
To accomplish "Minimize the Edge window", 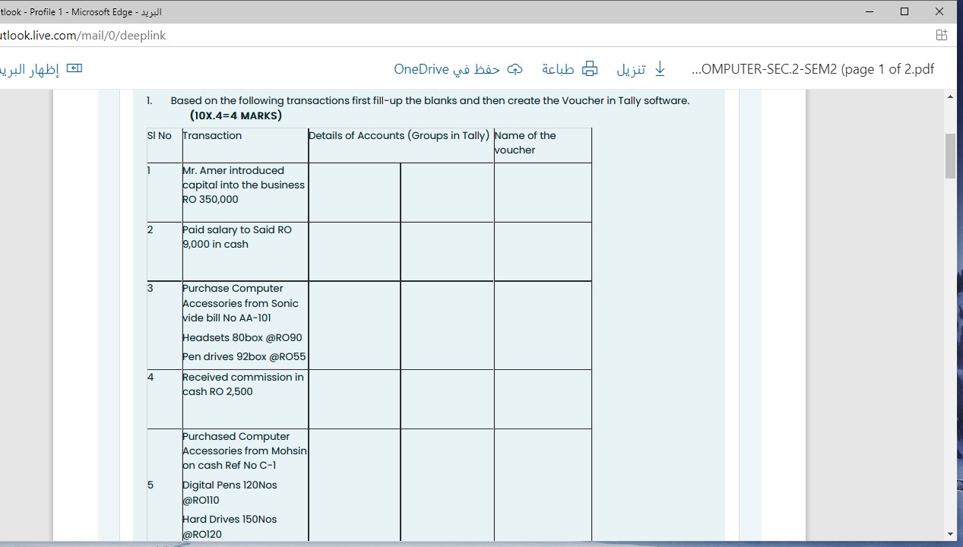I will pos(870,11).
